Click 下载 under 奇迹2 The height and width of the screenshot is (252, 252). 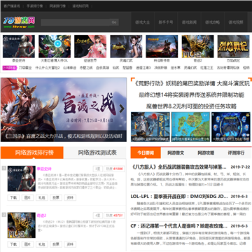13,244
